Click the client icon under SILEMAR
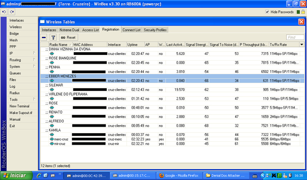307x180 pixels. (x=52, y=90)
